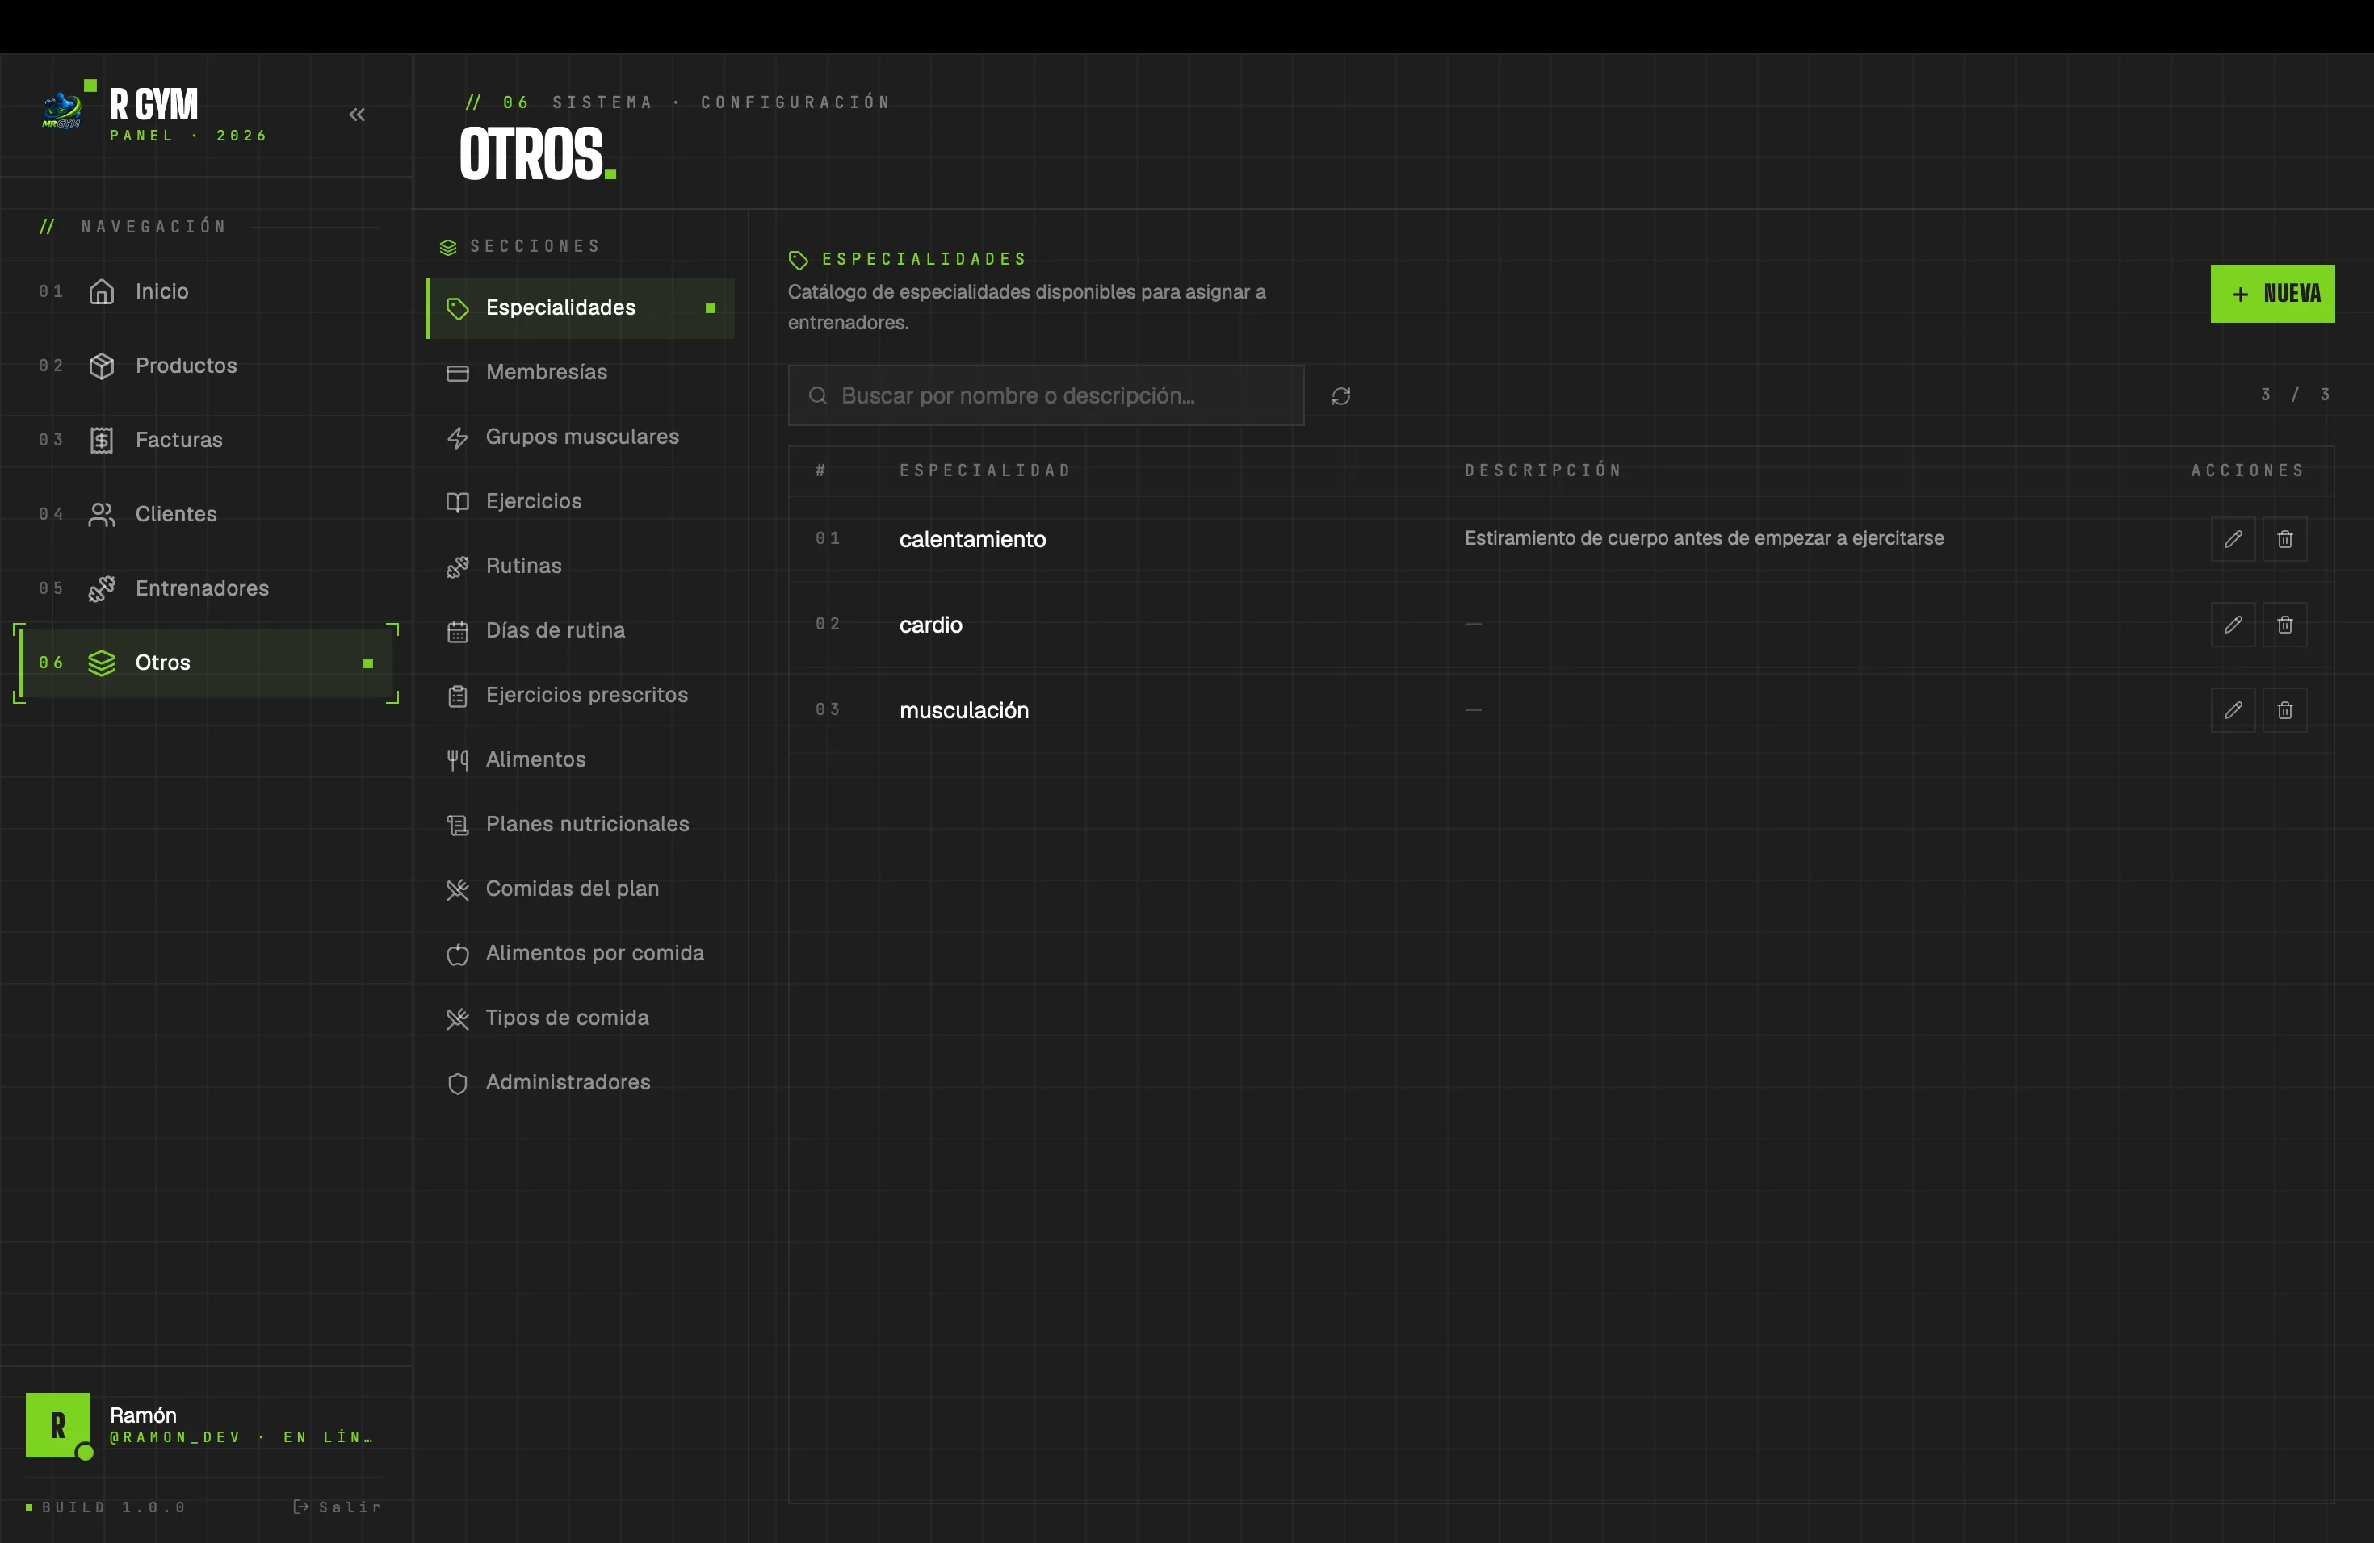Refresh the specialties list
This screenshot has width=2374, height=1543.
pos(1341,397)
